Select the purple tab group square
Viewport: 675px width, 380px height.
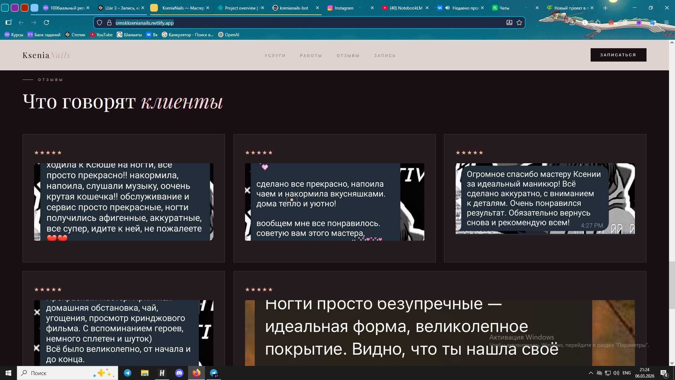point(15,8)
